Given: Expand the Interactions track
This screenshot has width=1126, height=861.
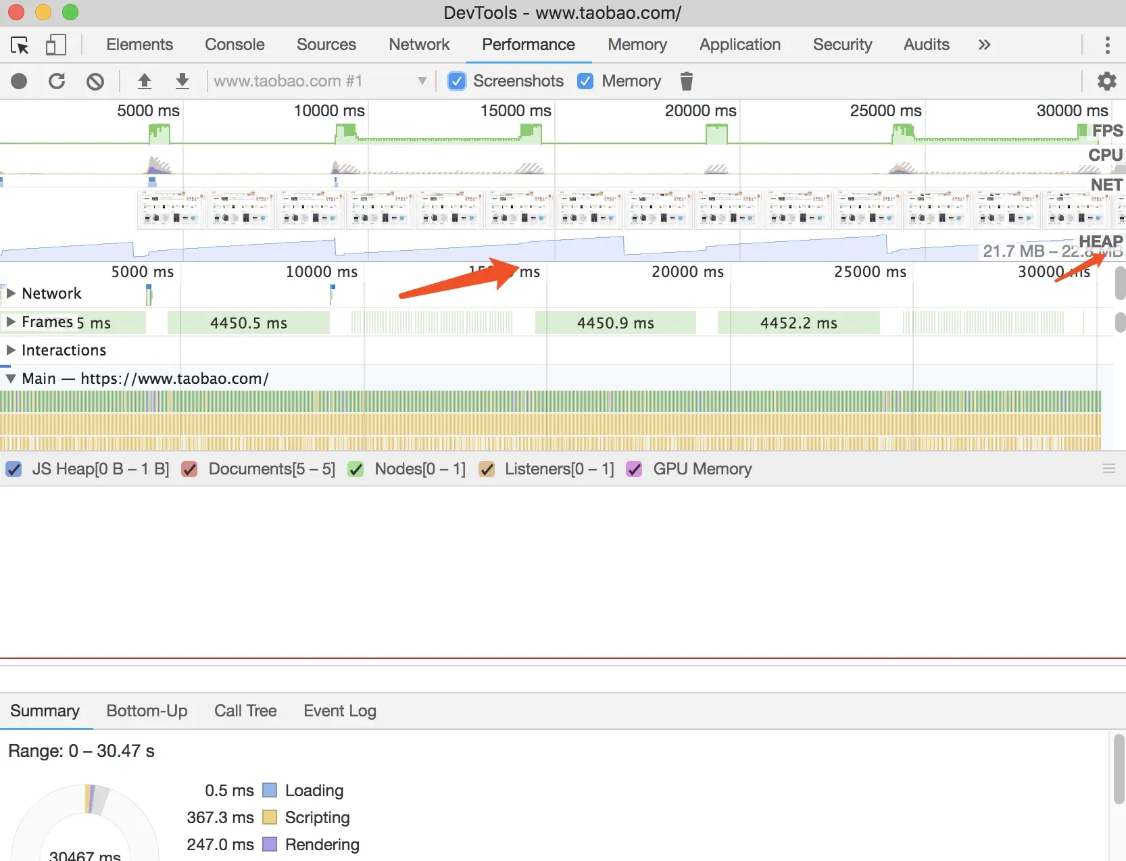Looking at the screenshot, I should [x=11, y=350].
